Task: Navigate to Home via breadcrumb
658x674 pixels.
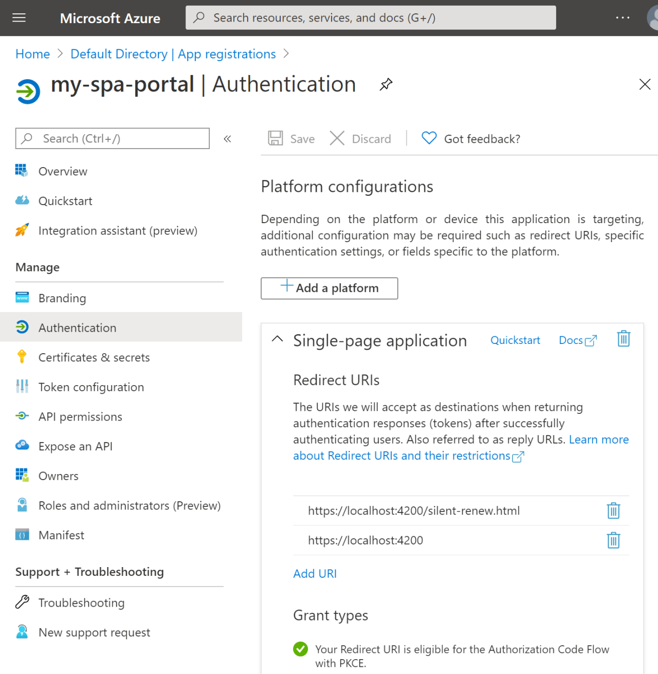Action: (32, 53)
